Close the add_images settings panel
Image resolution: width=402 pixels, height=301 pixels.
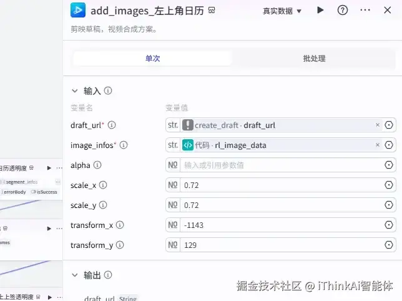(x=388, y=10)
